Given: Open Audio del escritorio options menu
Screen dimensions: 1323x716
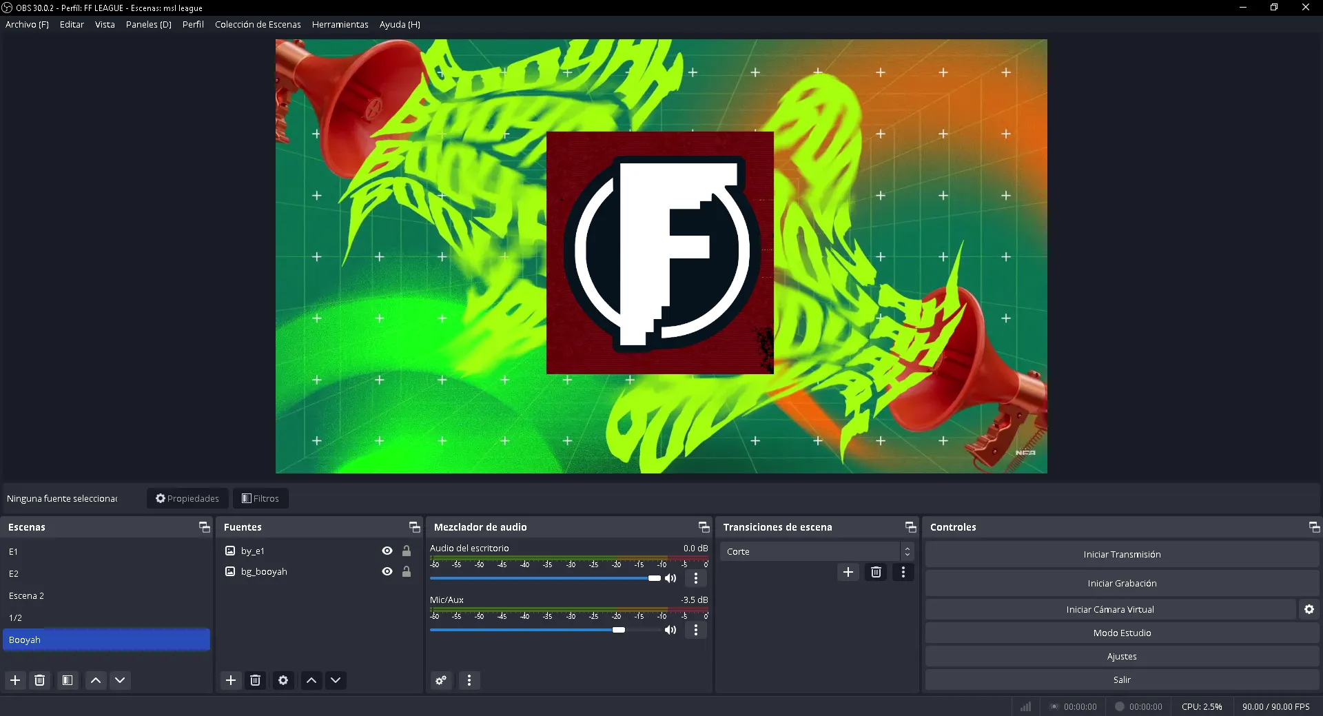Looking at the screenshot, I should tap(696, 578).
